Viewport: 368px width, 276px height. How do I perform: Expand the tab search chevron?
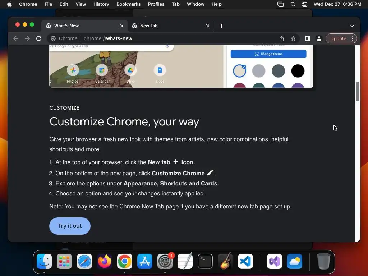point(352,26)
